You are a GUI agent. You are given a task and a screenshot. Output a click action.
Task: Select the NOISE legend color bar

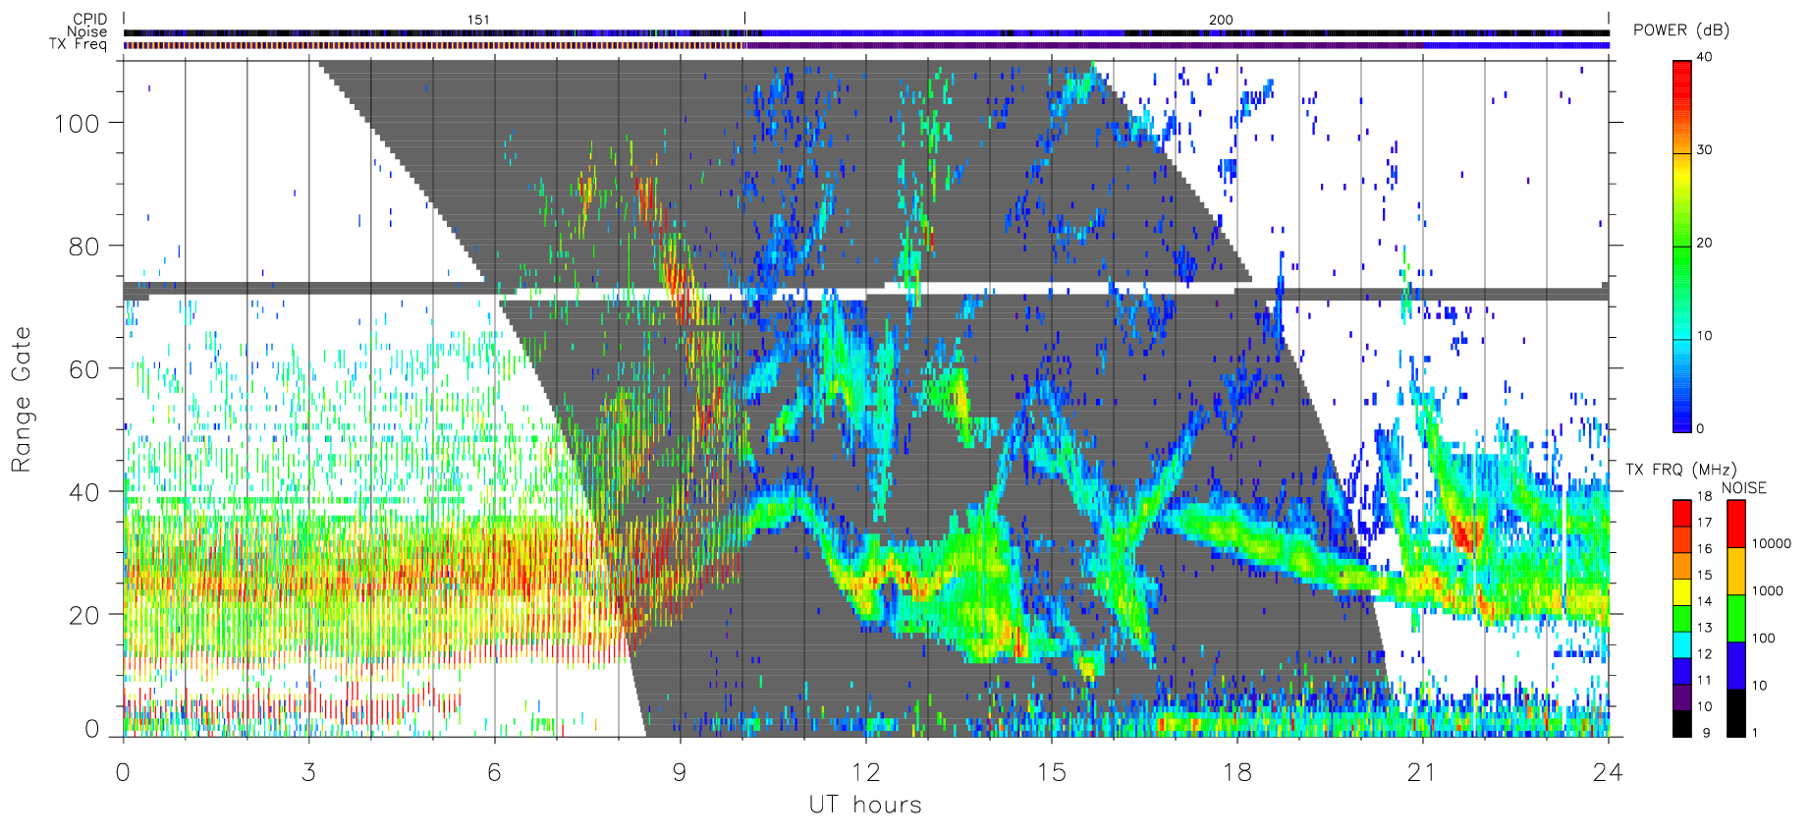1736,618
